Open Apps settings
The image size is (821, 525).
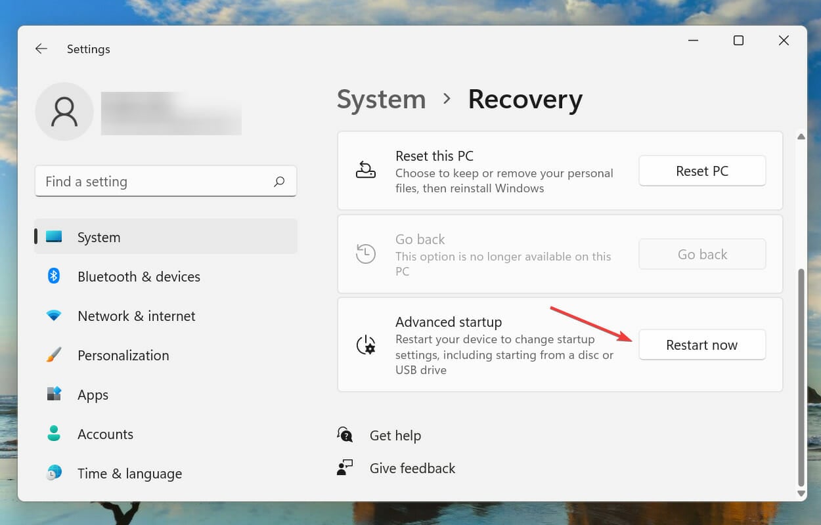click(166, 394)
